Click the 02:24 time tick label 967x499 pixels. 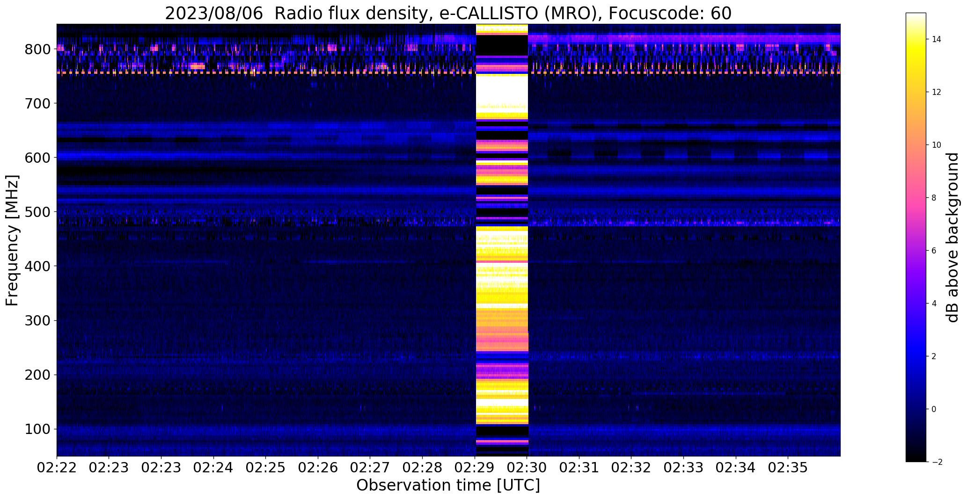pyautogui.click(x=213, y=468)
